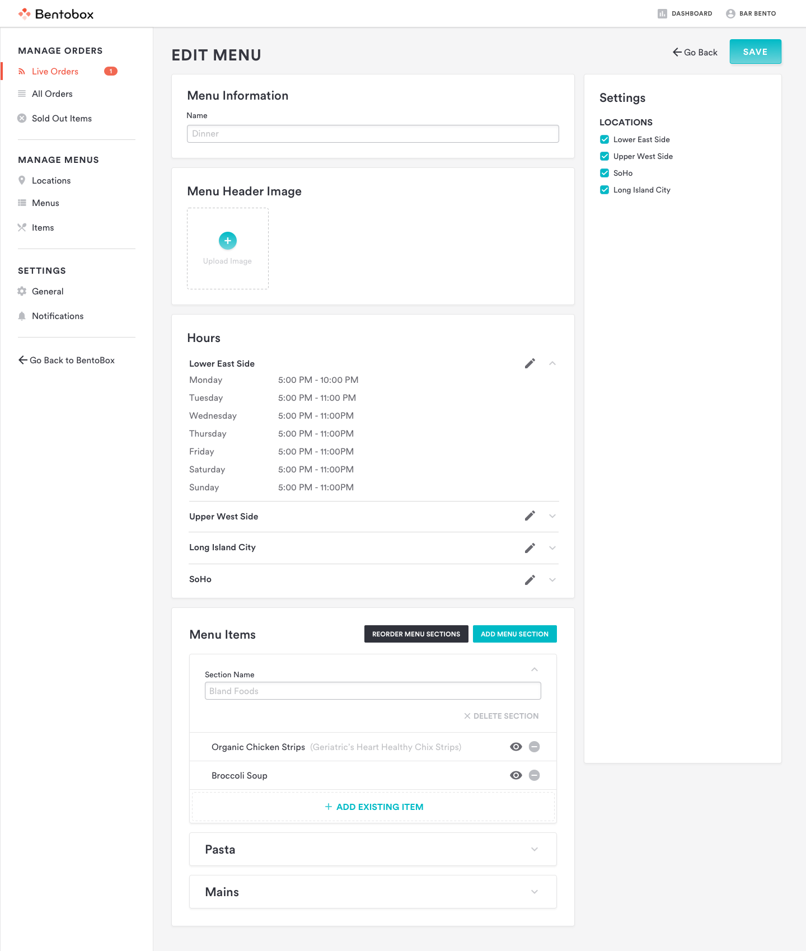
Task: Open Menus in sidebar
Action: [x=45, y=203]
